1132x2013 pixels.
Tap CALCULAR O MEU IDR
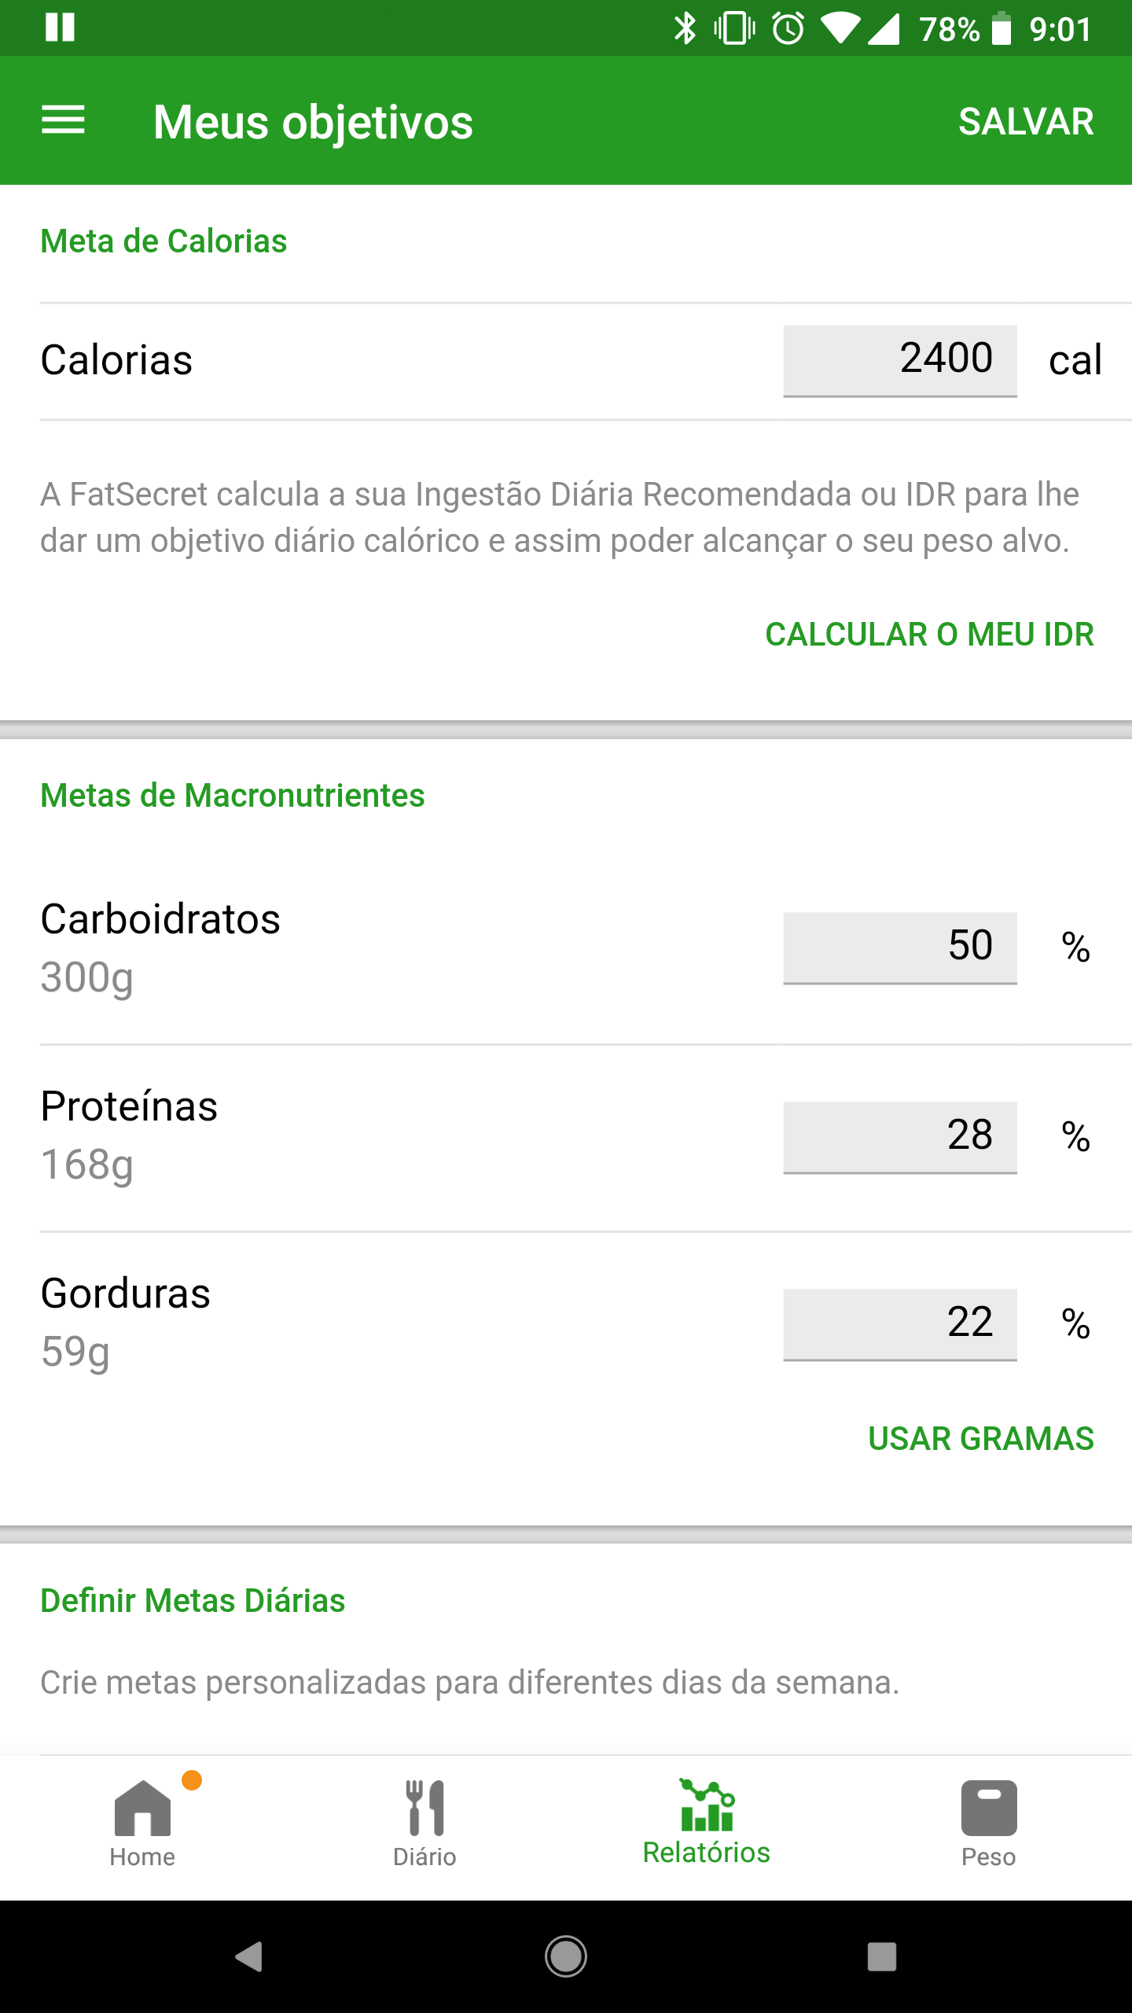pyautogui.click(x=929, y=635)
